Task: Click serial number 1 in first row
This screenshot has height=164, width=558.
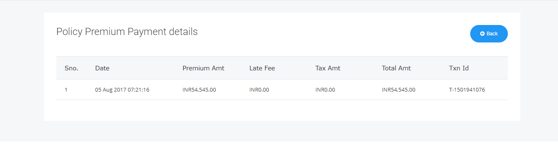Action: tap(66, 89)
